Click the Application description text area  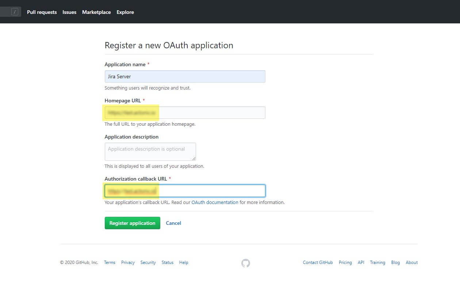click(150, 152)
